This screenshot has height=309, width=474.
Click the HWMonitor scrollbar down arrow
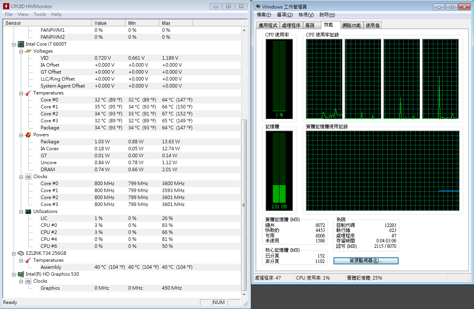pyautogui.click(x=244, y=294)
